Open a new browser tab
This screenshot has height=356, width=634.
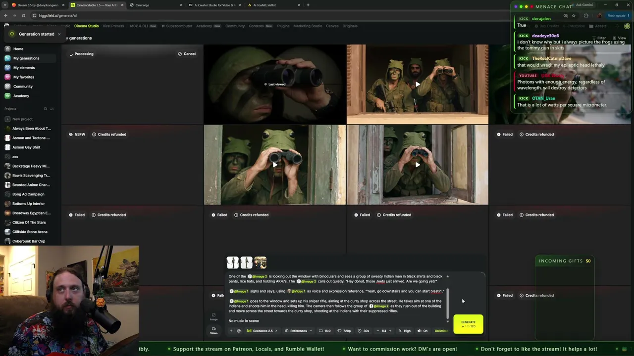point(308,5)
